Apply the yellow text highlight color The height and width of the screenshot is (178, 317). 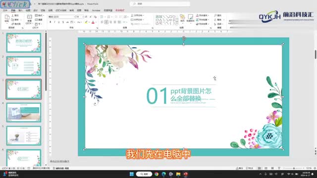point(86,22)
